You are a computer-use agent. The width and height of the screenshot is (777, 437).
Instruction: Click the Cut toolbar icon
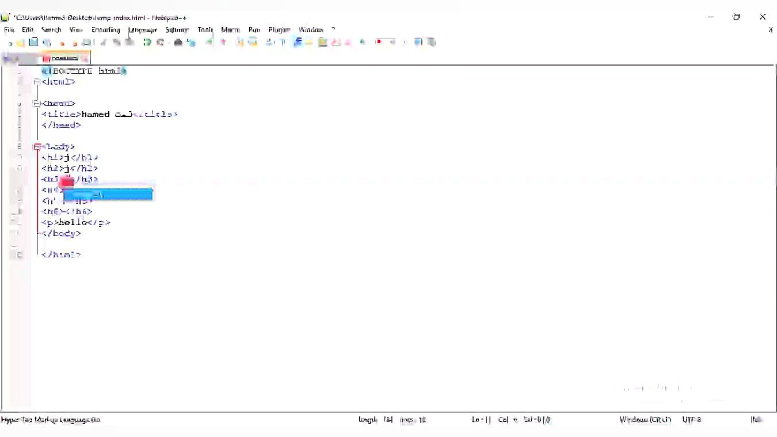point(104,42)
